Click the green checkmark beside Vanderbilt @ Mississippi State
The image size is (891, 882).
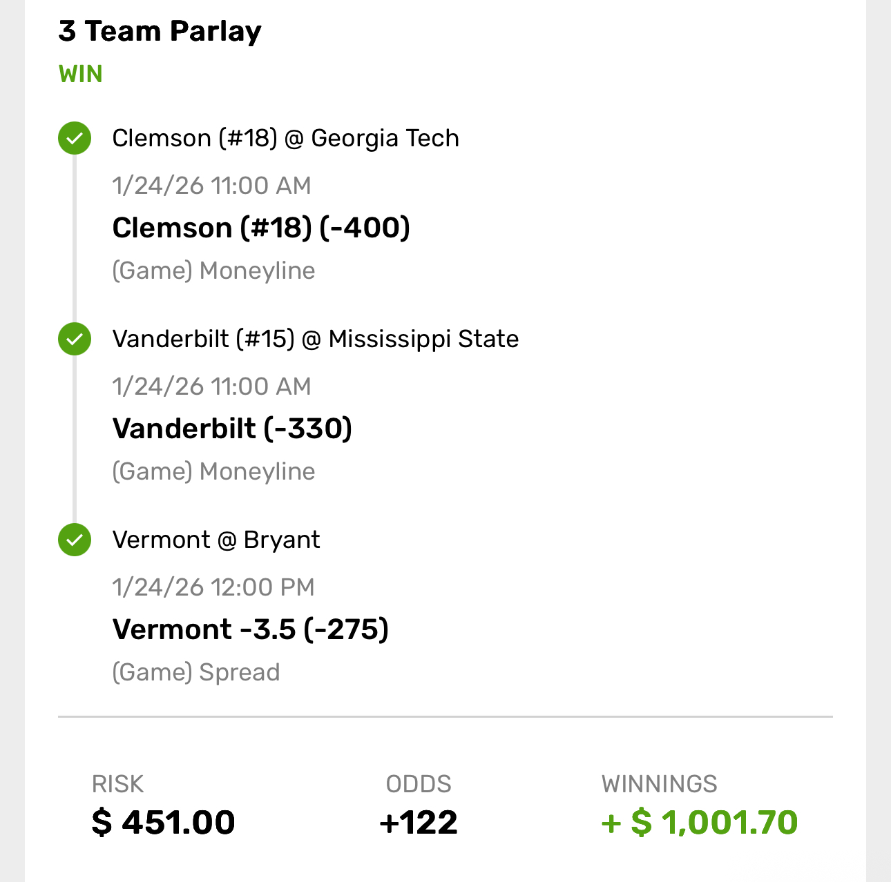coord(75,339)
